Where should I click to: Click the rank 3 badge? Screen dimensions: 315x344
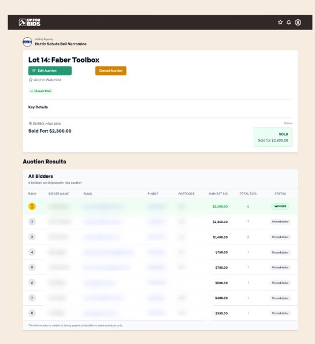click(x=32, y=237)
